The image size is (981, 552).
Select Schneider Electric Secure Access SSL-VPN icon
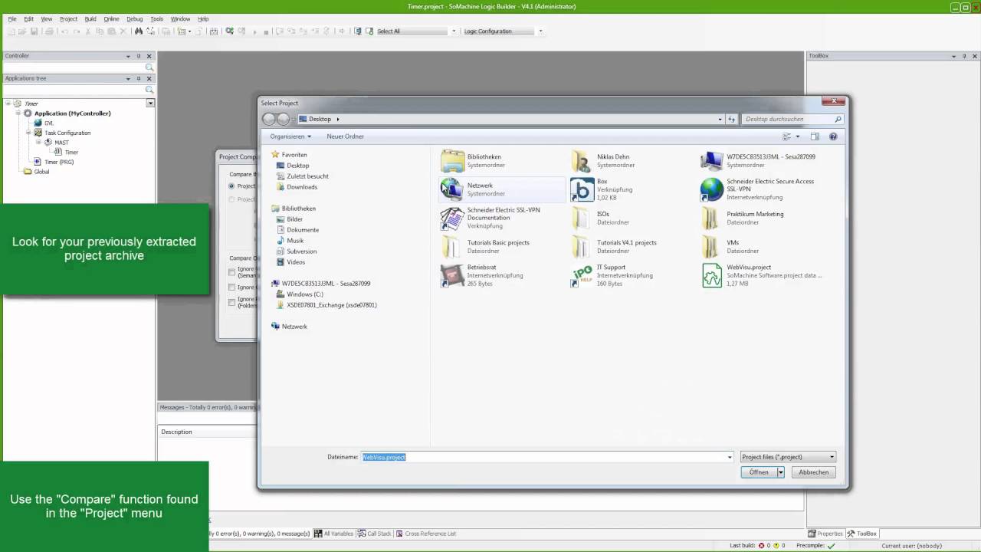[712, 189]
